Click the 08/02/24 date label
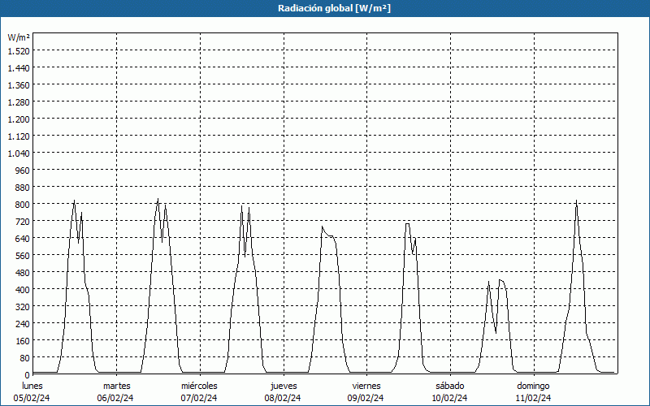The height and width of the screenshot is (406, 650). coord(283,398)
